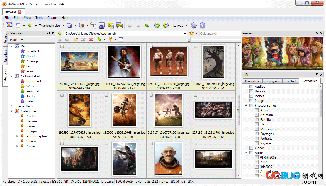Click the rename pencil icon

pos(83,39)
